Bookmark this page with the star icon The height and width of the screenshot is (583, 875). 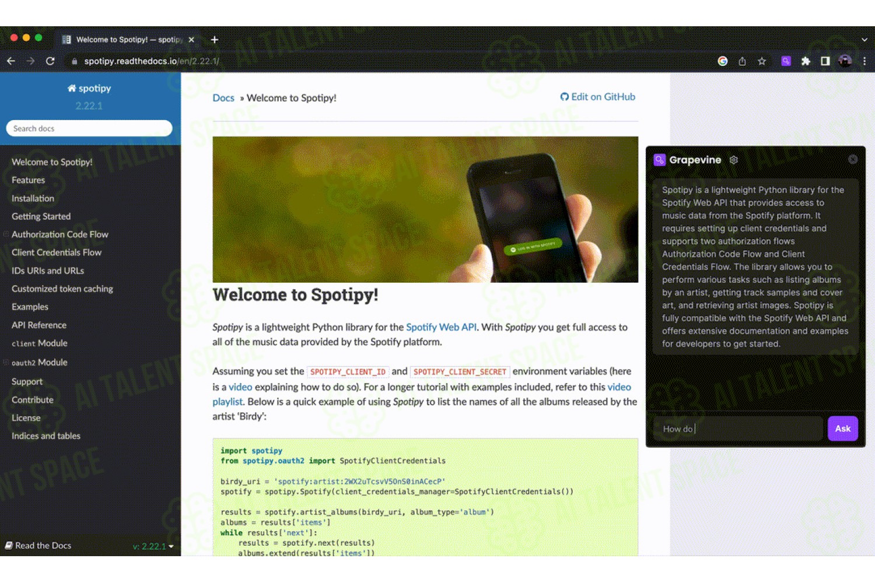[x=762, y=61]
